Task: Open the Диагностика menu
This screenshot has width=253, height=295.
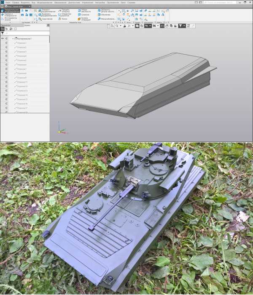Action: click(74, 3)
